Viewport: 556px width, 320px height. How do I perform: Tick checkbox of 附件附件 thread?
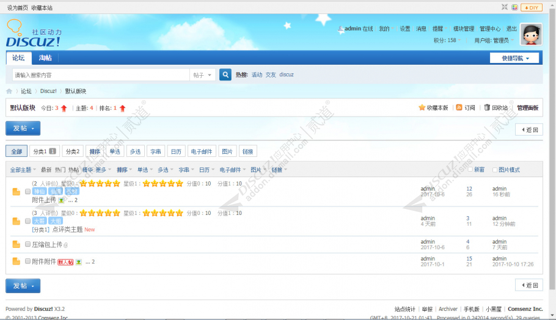pos(27,261)
